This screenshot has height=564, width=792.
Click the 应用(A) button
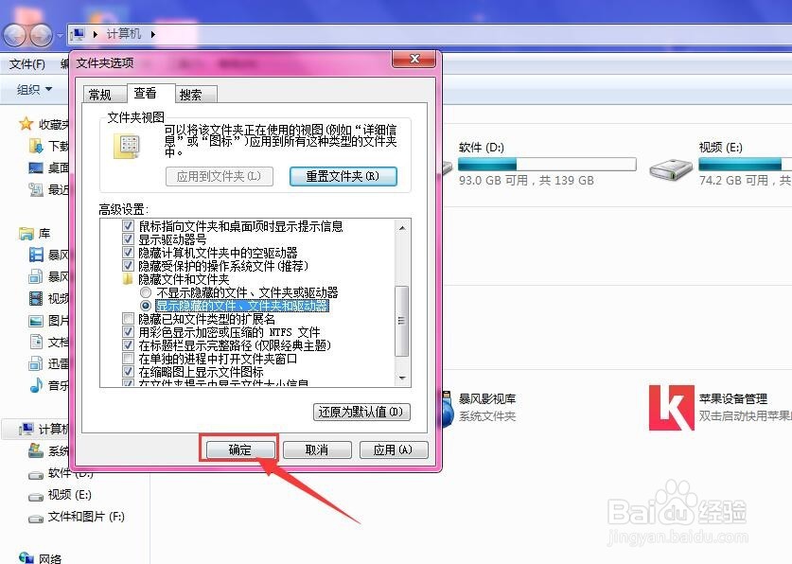pos(394,449)
